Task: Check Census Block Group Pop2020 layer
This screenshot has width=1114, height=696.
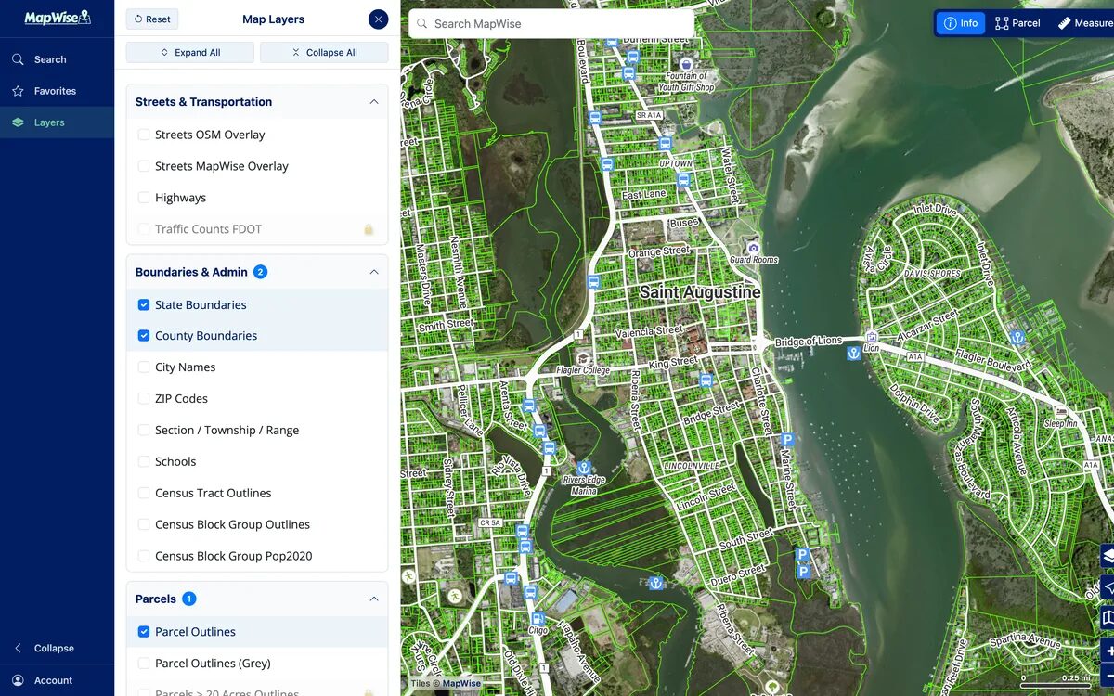Action: 144,556
